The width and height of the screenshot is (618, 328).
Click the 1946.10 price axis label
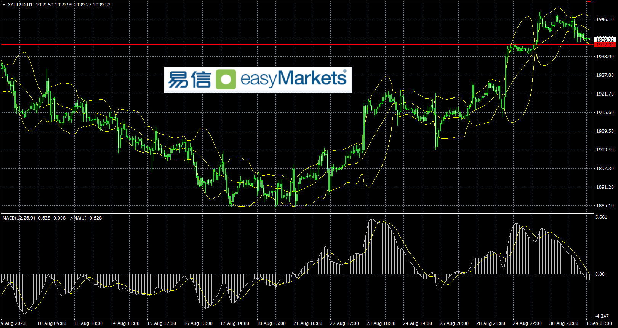pyautogui.click(x=605, y=19)
